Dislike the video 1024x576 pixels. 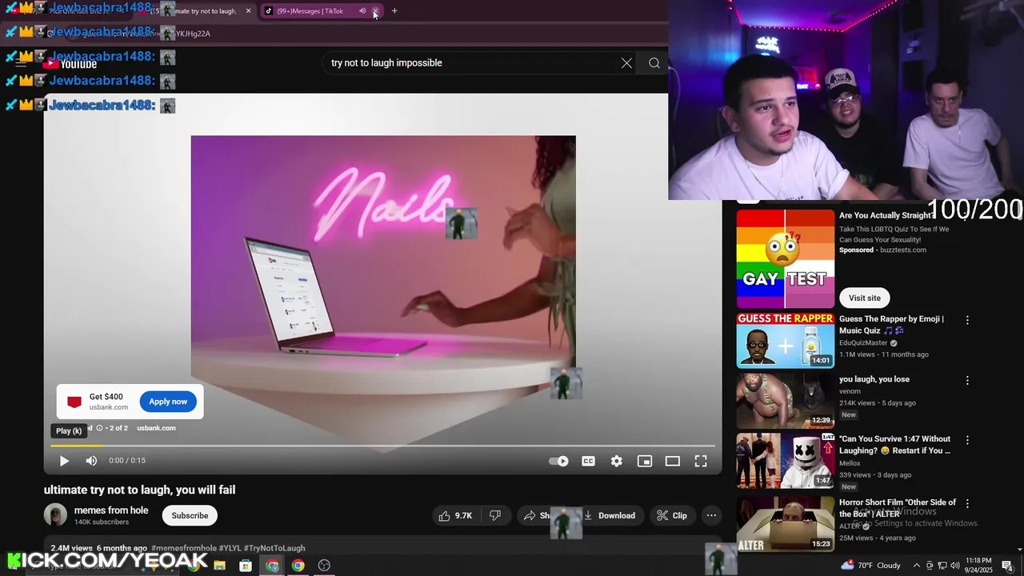point(495,516)
